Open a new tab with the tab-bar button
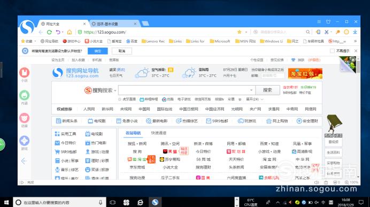 click(x=145, y=24)
